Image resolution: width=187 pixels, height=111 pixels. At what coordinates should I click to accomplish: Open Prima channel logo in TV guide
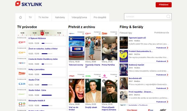tap(22, 73)
